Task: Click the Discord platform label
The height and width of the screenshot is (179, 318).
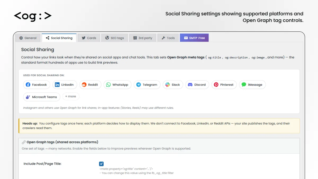Action: tap(200, 85)
